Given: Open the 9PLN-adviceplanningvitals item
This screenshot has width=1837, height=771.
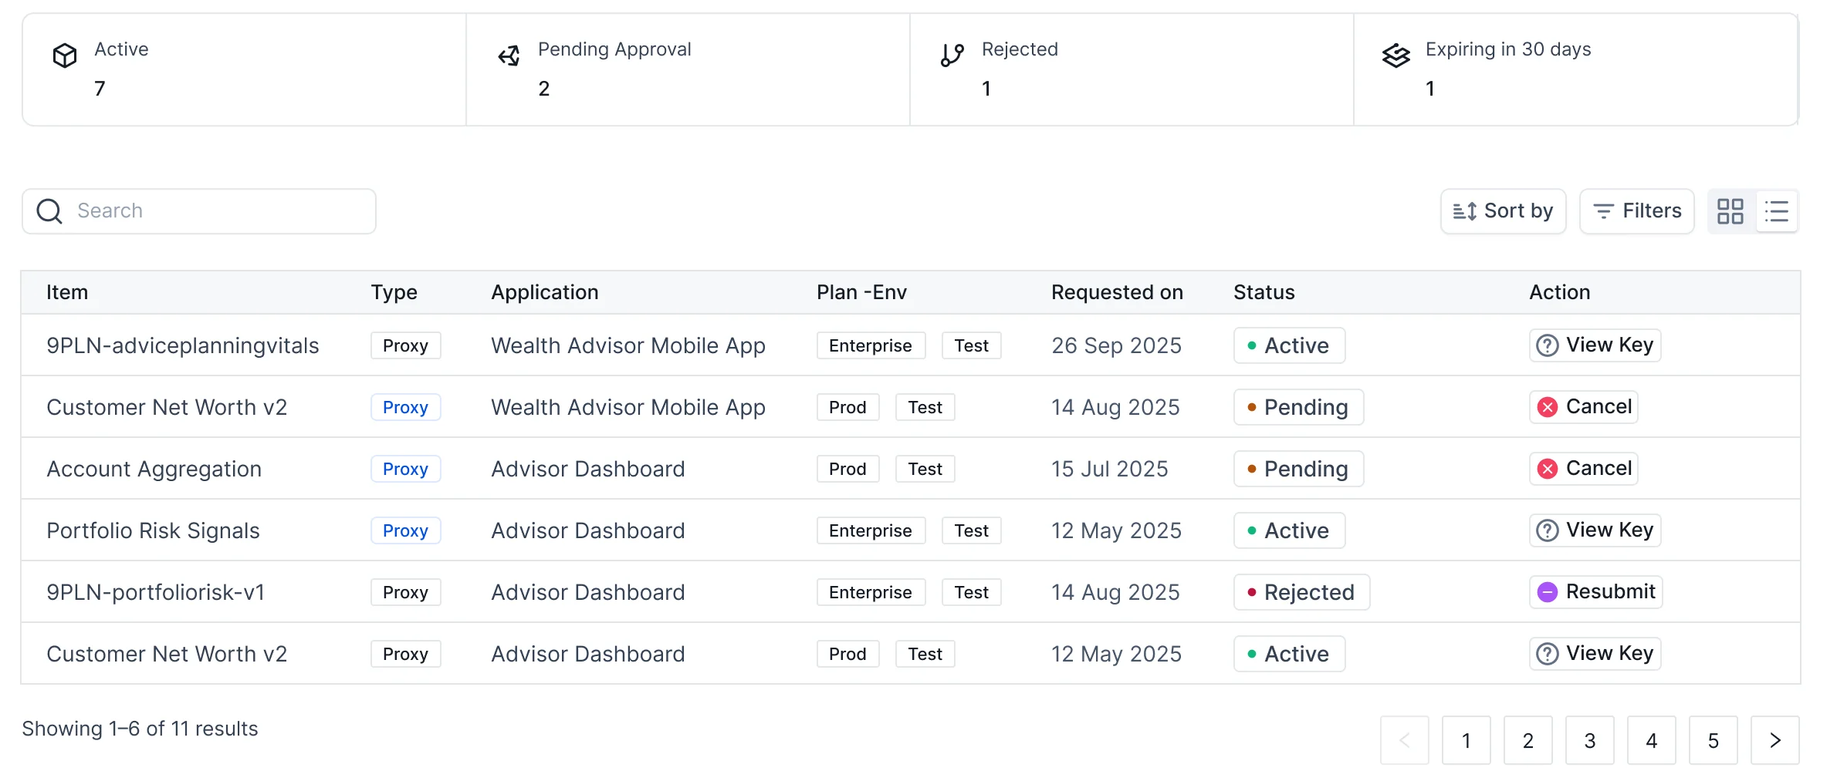Looking at the screenshot, I should (x=183, y=345).
